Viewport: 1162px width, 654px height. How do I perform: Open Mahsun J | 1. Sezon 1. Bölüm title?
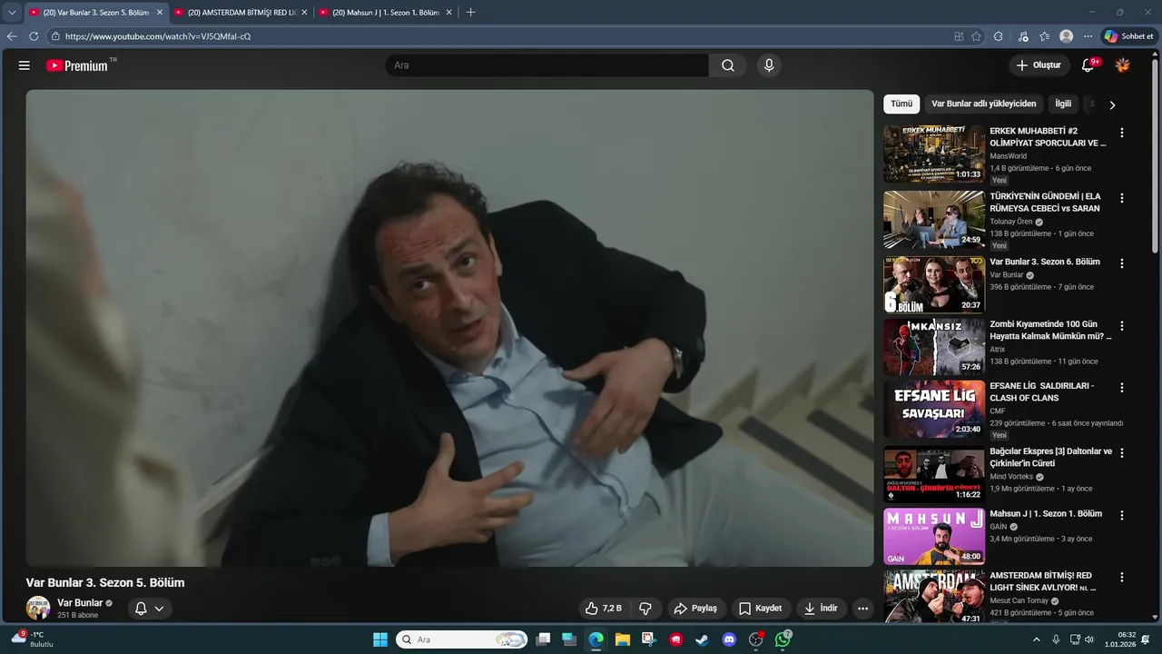(1046, 514)
